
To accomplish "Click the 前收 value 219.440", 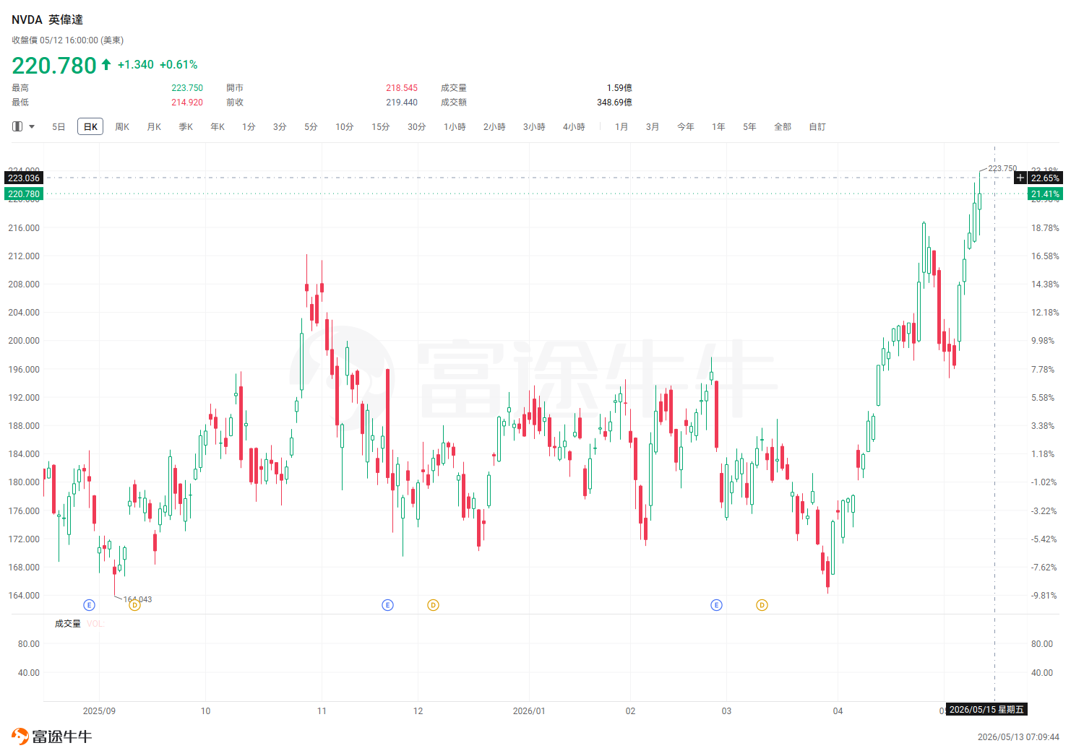I will click(402, 103).
